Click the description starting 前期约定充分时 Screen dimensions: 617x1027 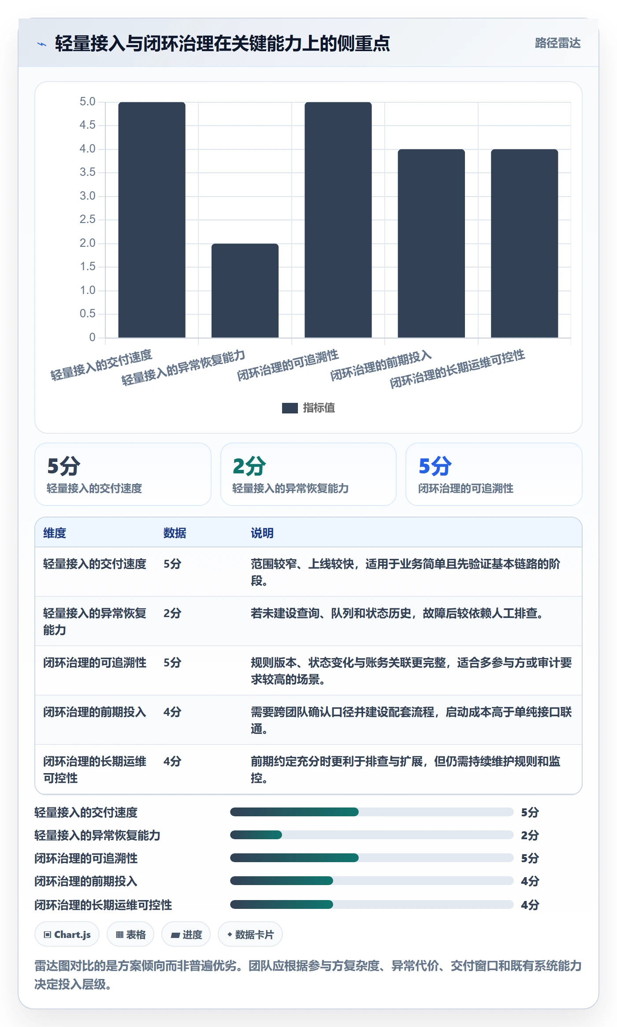coord(405,770)
